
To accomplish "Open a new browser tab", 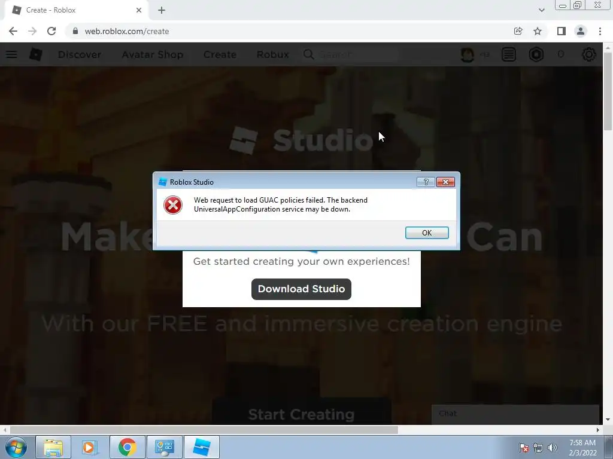I will click(x=162, y=10).
